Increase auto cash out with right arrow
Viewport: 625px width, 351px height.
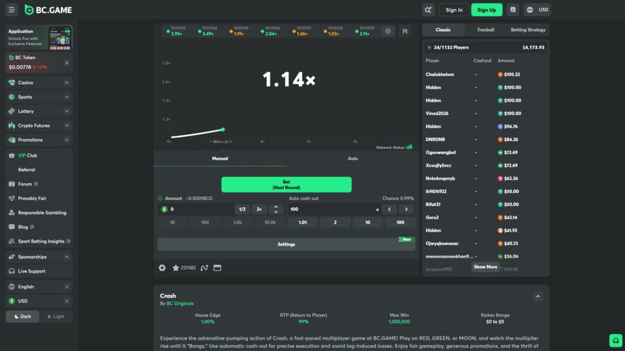[406, 210]
